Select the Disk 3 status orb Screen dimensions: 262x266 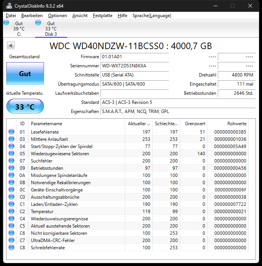pos(38,22)
